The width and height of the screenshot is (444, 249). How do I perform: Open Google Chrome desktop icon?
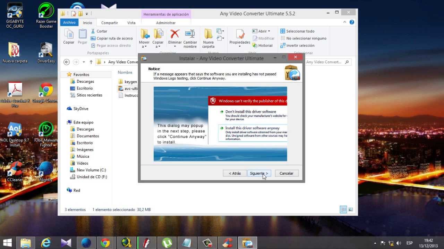46,93
